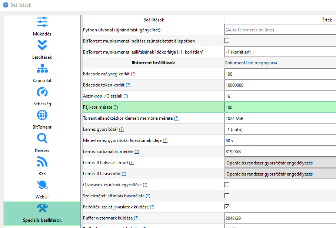Enable Szeletméret-affinitás használata checkbox
The image size is (336, 228).
(227, 196)
